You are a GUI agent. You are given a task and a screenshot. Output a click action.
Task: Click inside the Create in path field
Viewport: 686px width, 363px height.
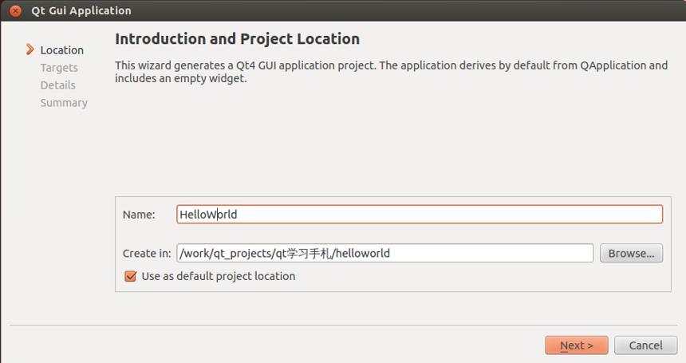[385, 253]
